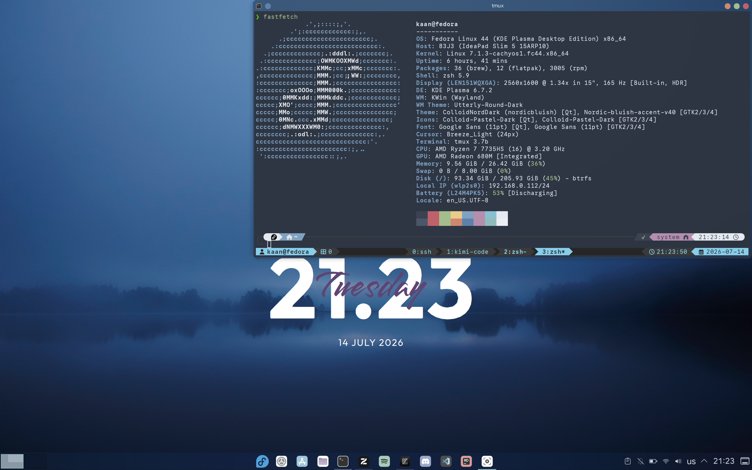Open the volume speaker tray icon

[x=678, y=461]
